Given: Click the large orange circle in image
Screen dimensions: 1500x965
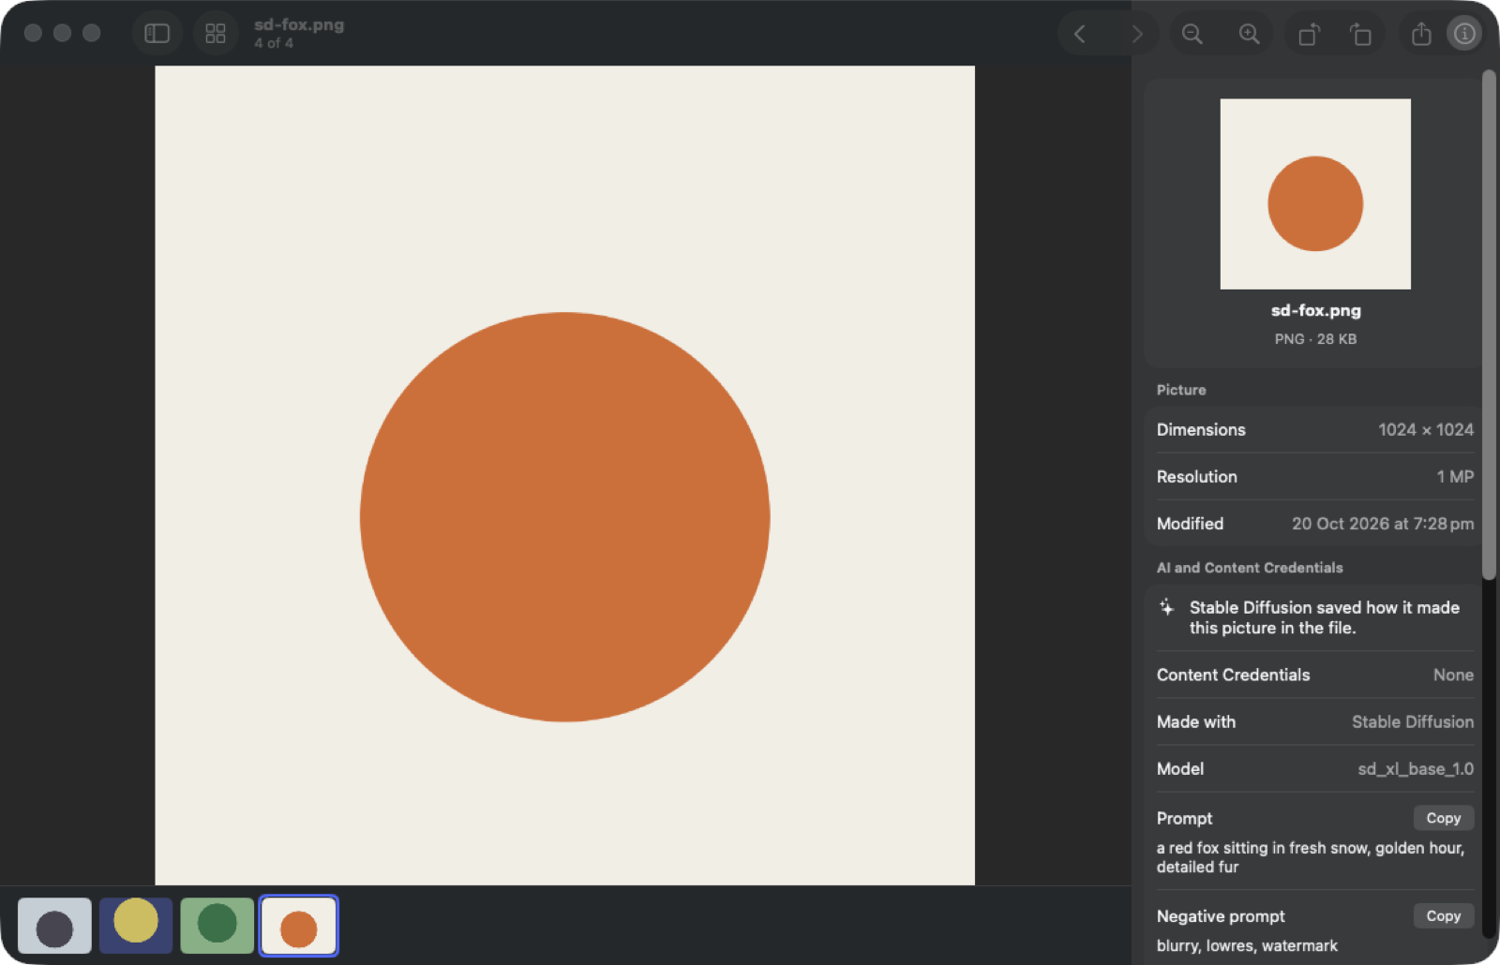Looking at the screenshot, I should point(564,516).
